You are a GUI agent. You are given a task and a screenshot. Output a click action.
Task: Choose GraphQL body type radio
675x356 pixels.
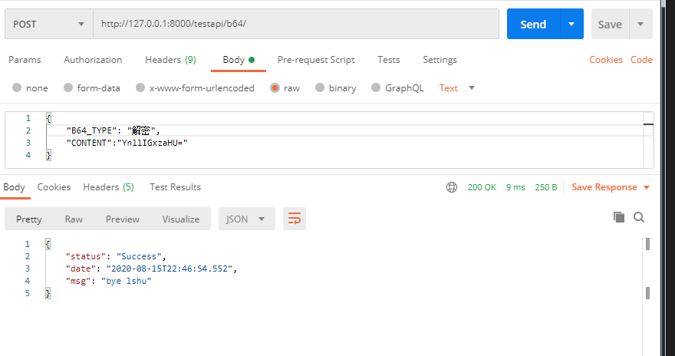(376, 87)
